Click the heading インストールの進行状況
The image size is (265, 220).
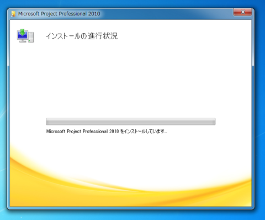coord(82,36)
